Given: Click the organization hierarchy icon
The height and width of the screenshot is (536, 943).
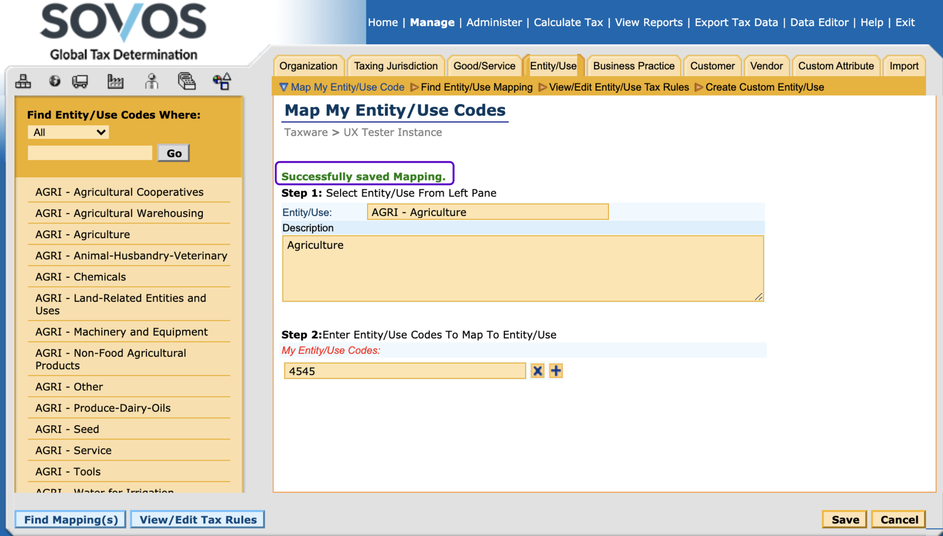Looking at the screenshot, I should (23, 81).
